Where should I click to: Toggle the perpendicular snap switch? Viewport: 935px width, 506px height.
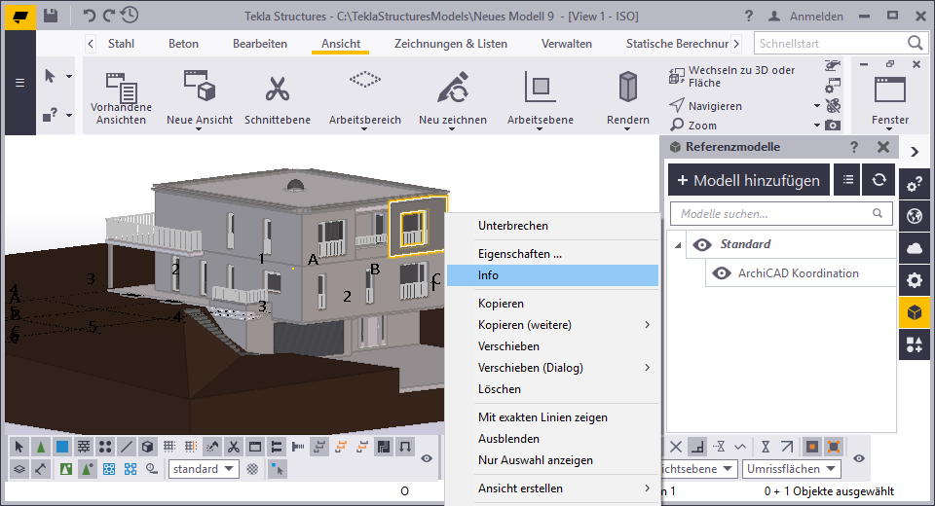697,447
